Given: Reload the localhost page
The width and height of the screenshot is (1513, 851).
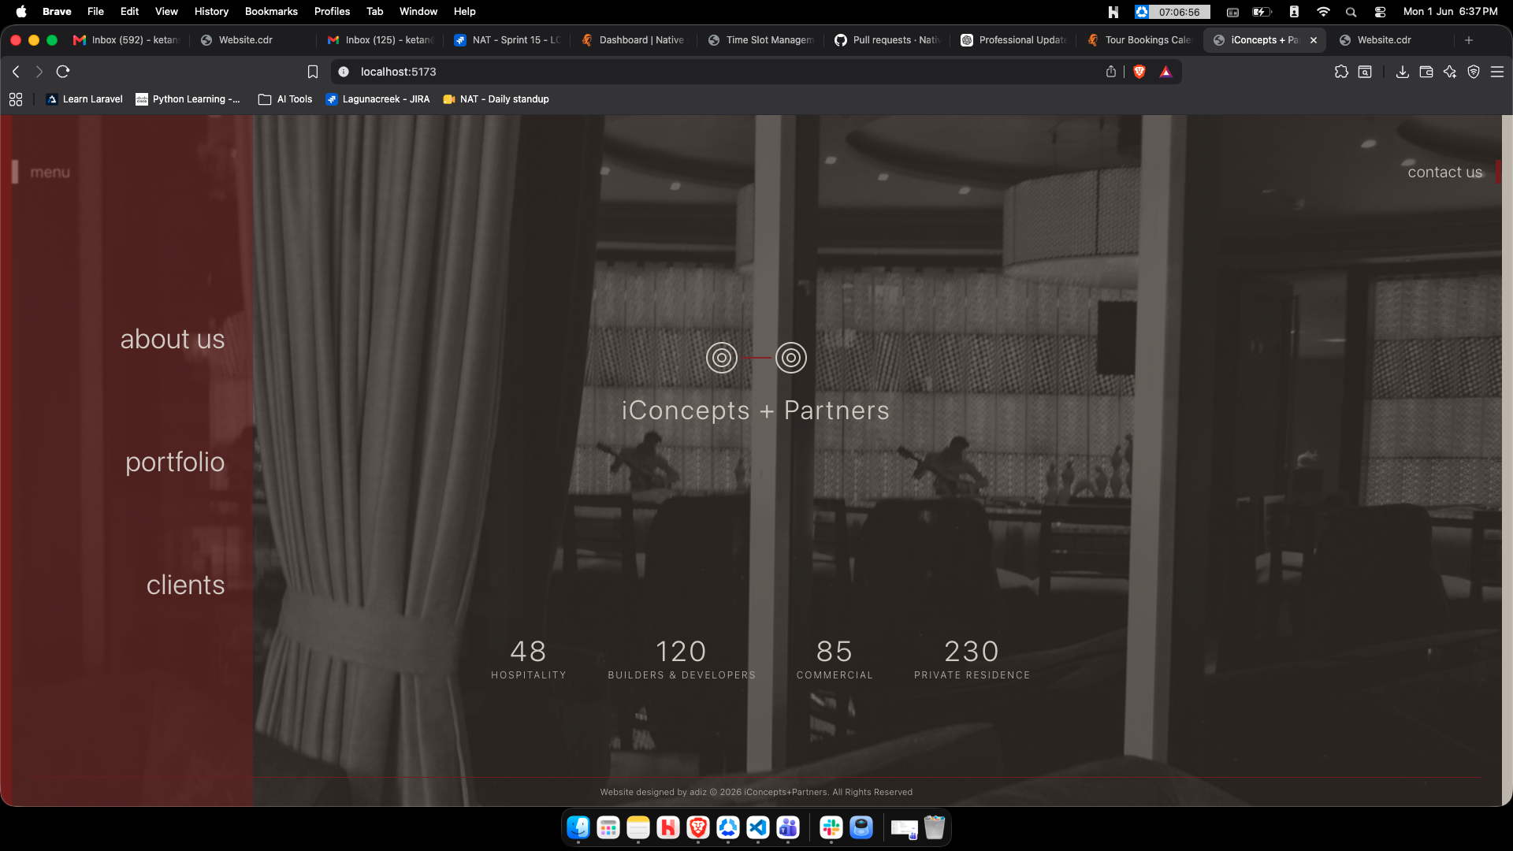Looking at the screenshot, I should (x=63, y=72).
